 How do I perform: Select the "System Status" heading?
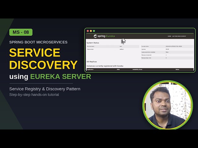tap(93, 43)
